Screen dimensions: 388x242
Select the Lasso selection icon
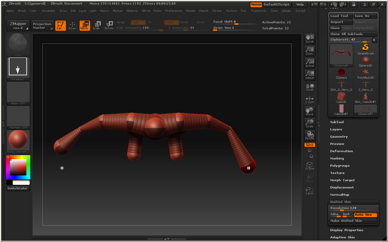pyautogui.click(x=309, y=191)
